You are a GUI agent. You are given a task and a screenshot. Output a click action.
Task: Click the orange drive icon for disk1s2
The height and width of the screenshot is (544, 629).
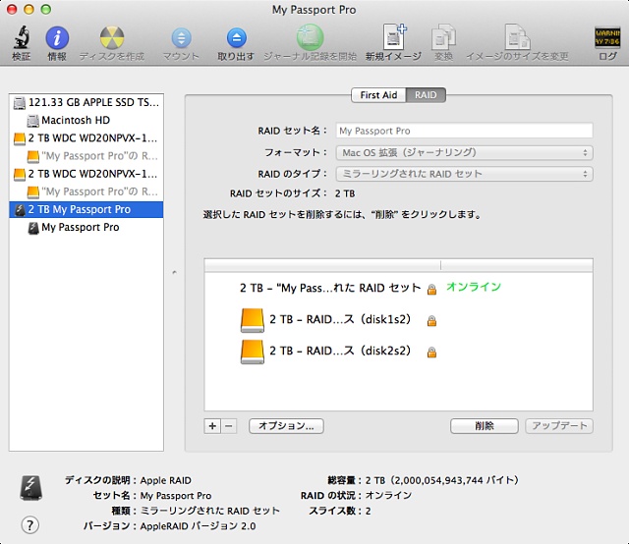[253, 320]
